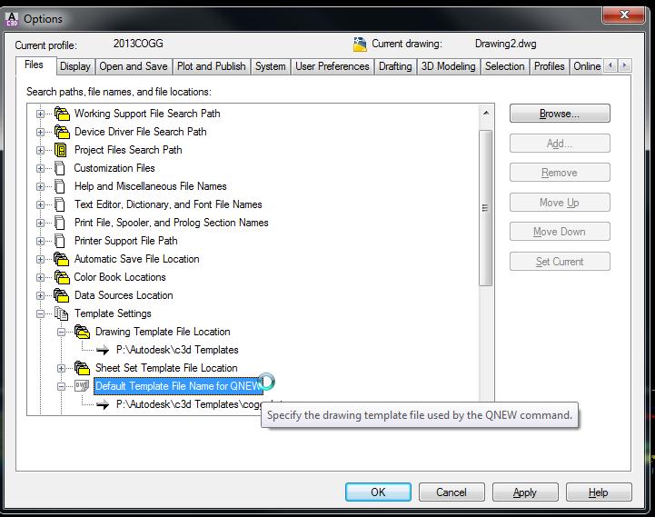Open the User Preferences tab
This screenshot has width=655, height=517.
(332, 66)
